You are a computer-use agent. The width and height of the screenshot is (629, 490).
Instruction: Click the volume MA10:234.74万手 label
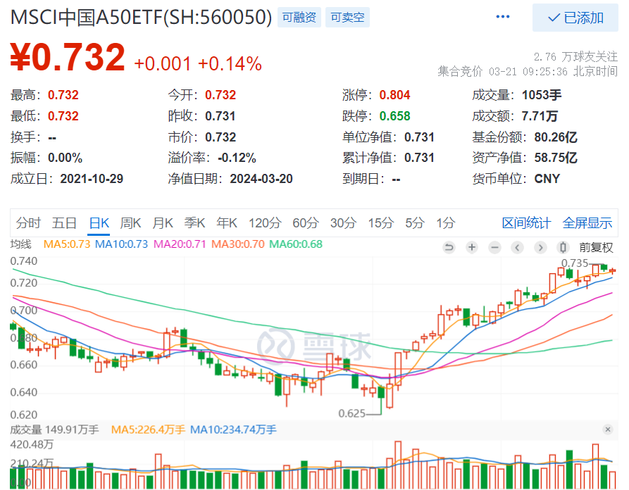point(233,429)
